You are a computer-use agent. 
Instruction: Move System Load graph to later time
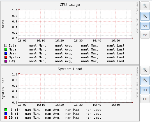coord(145,99)
